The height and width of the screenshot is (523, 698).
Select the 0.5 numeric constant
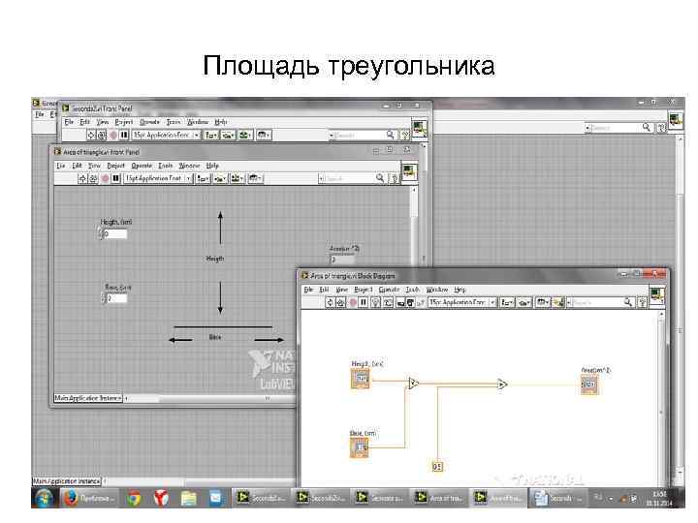tap(437, 467)
